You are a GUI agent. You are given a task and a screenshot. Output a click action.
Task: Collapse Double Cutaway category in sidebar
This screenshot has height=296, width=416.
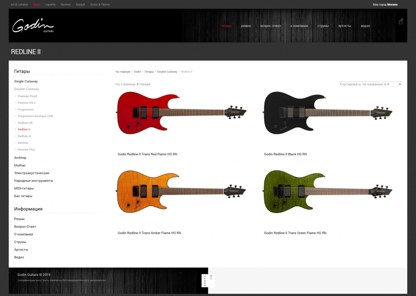[27, 89]
